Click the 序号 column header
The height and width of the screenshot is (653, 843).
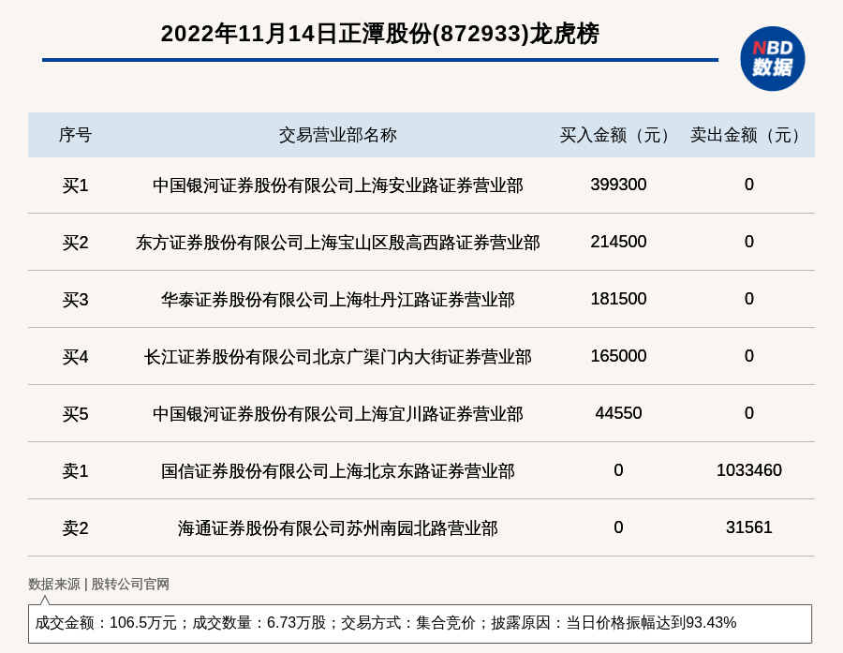tap(75, 135)
